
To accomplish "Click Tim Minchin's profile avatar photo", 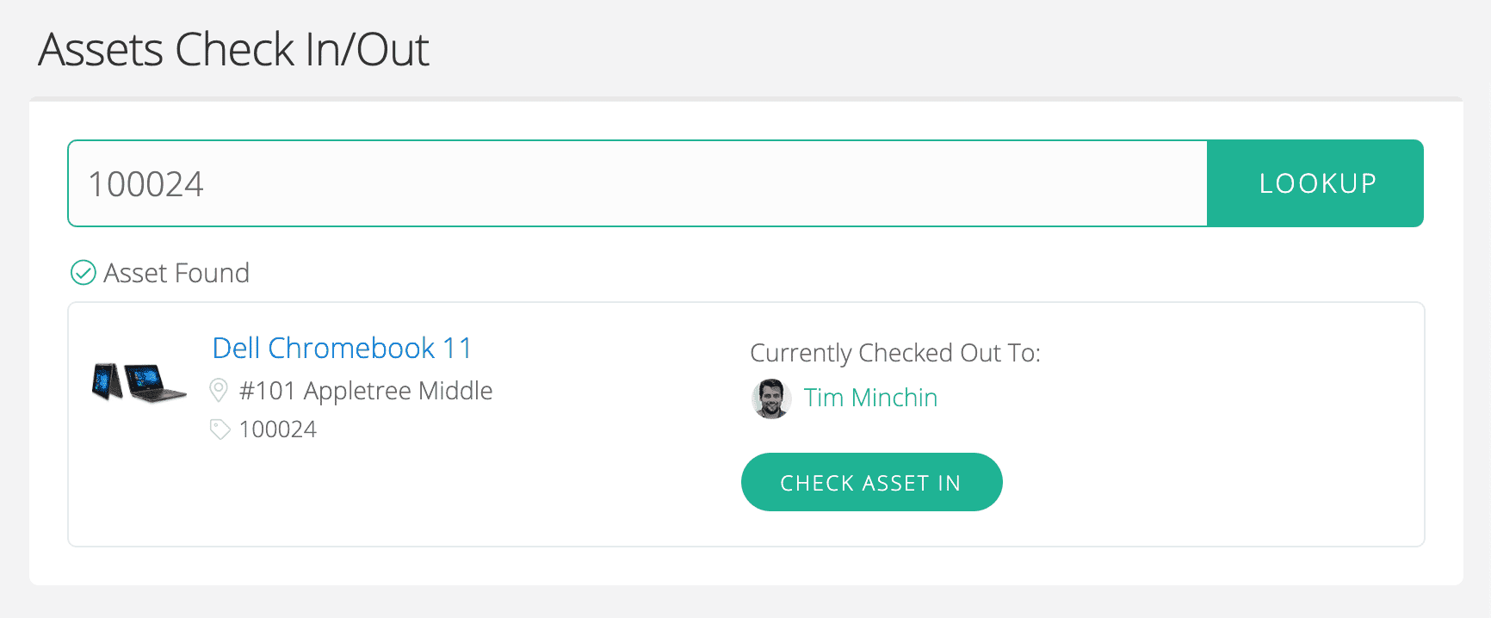I will (770, 399).
